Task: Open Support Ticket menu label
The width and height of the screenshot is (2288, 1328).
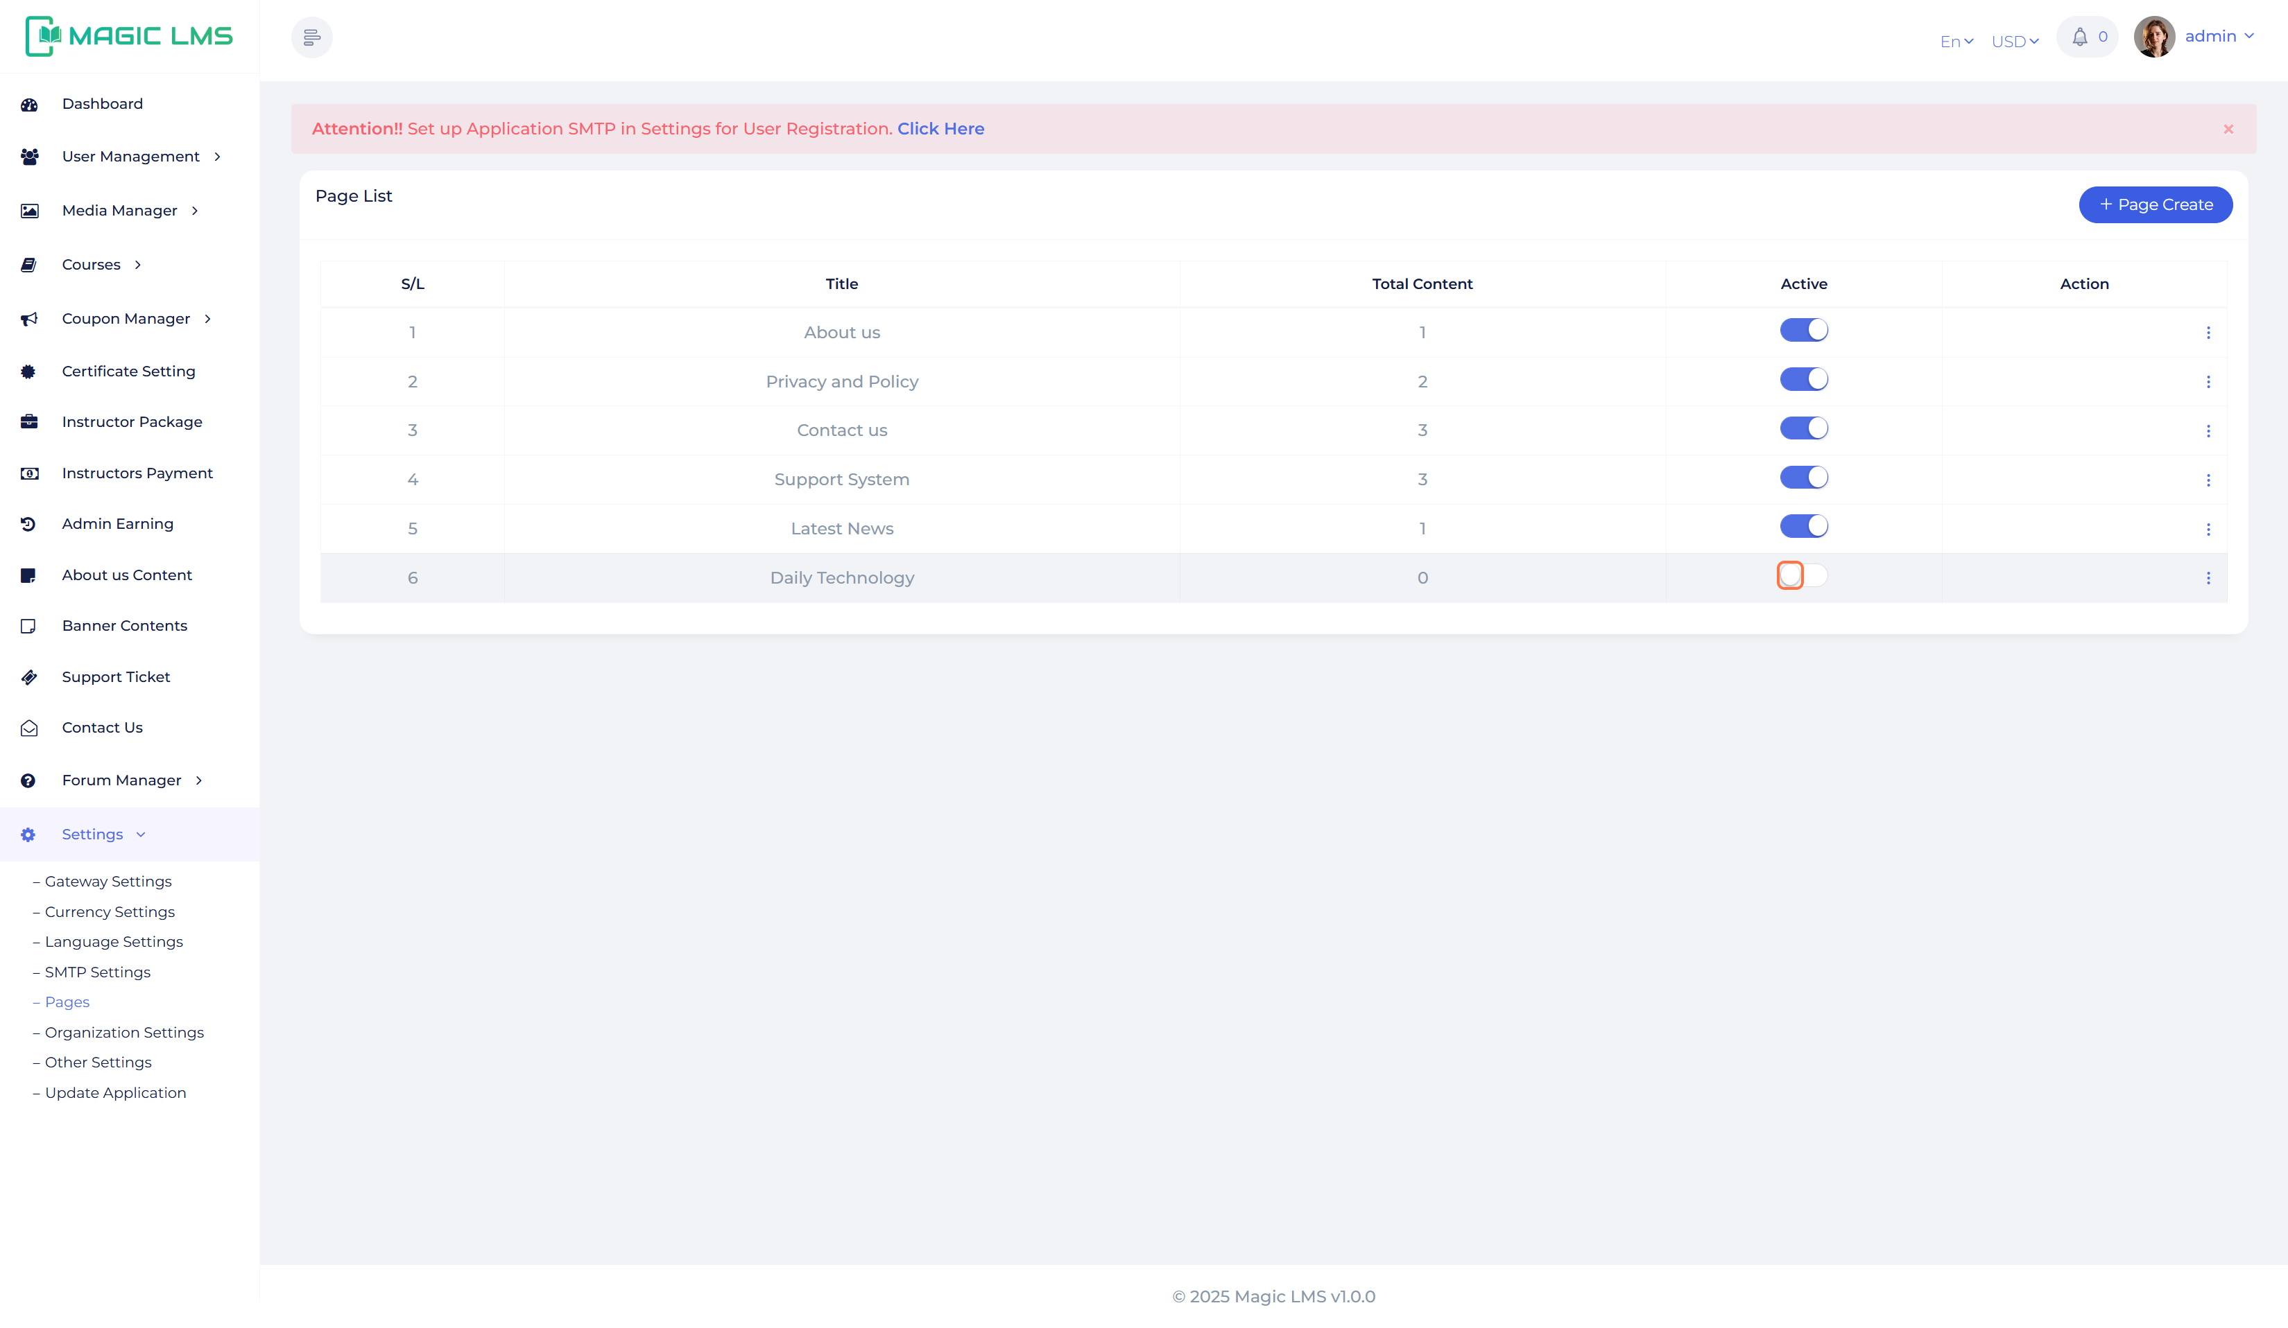Action: 117,678
